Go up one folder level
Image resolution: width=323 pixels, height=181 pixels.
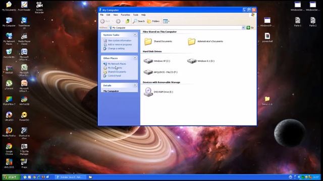tap(128, 21)
